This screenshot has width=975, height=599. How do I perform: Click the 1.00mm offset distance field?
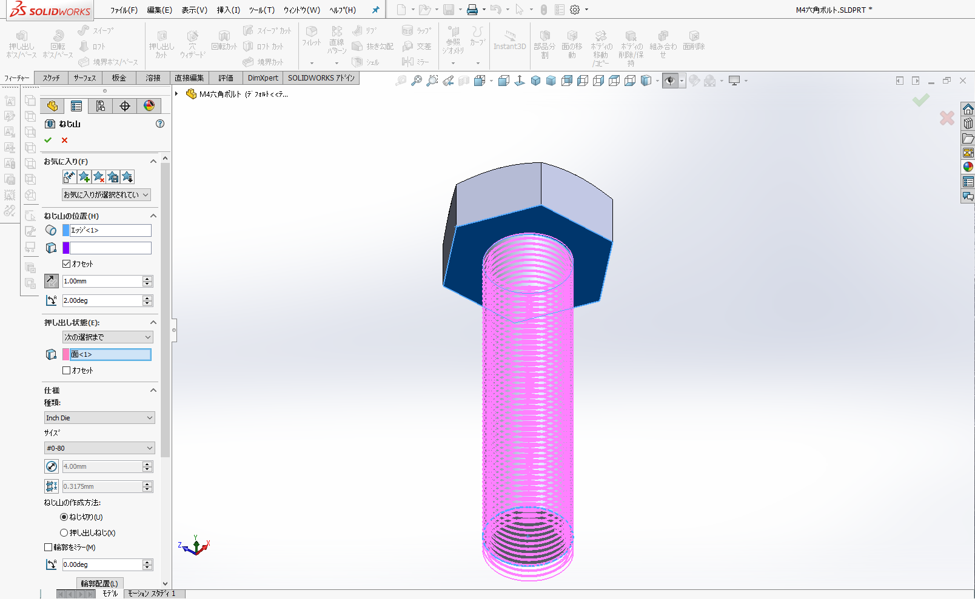102,281
